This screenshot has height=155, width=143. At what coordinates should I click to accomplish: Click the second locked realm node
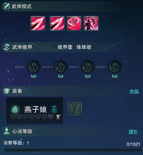pos(61,66)
